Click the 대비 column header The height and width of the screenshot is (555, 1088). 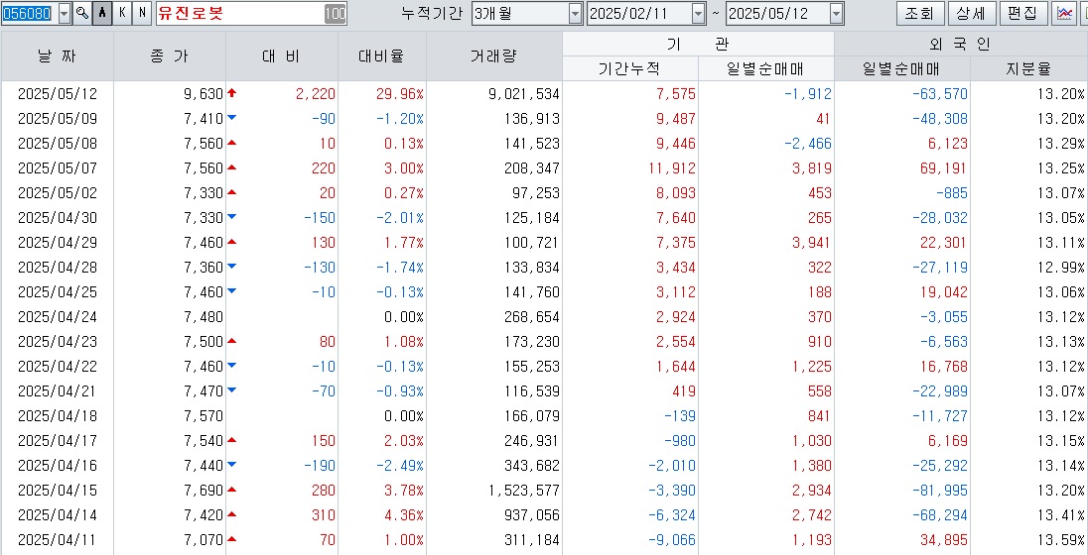click(282, 56)
